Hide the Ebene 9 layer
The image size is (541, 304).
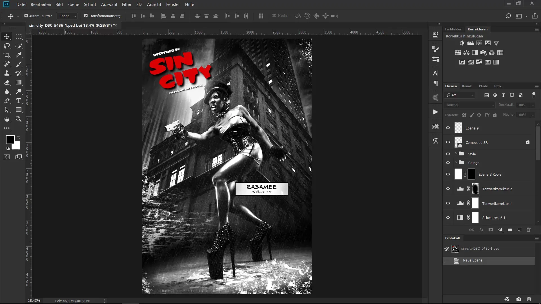(448, 128)
